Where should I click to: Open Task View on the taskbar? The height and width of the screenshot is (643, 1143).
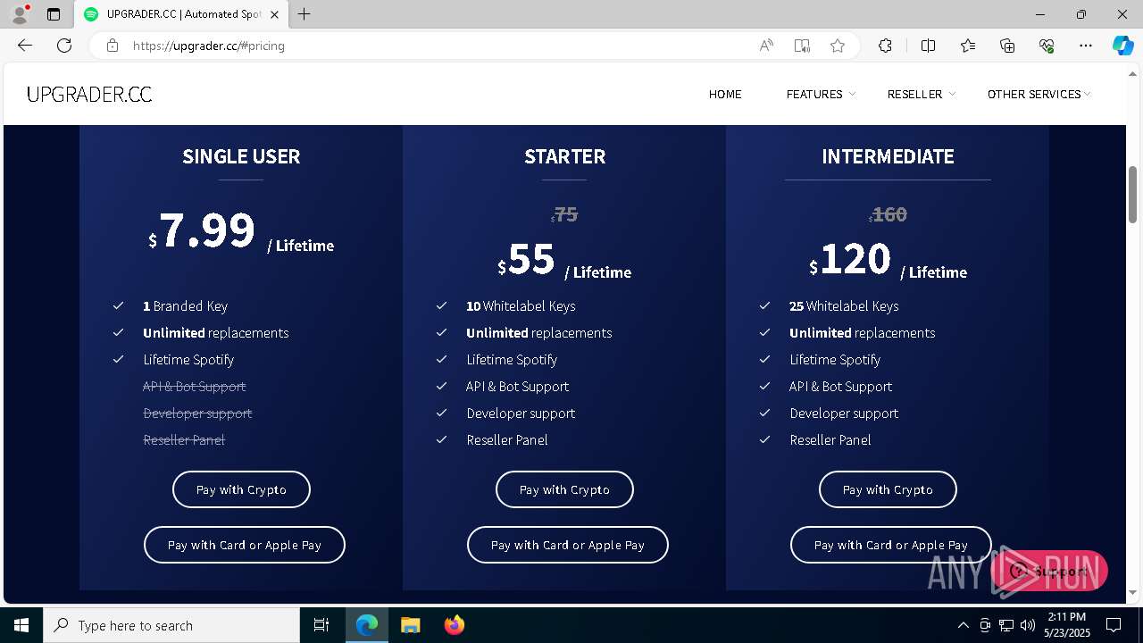point(321,625)
